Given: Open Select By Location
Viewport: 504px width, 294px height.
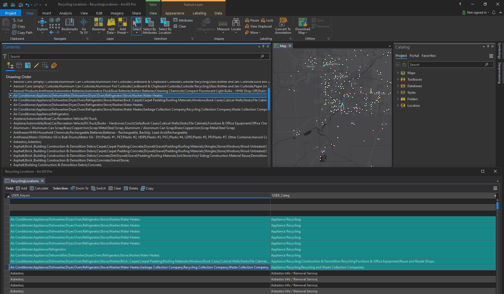Looking at the screenshot, I should click(x=165, y=26).
